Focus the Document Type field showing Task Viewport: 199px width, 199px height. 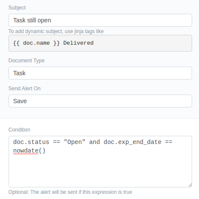tap(100, 73)
